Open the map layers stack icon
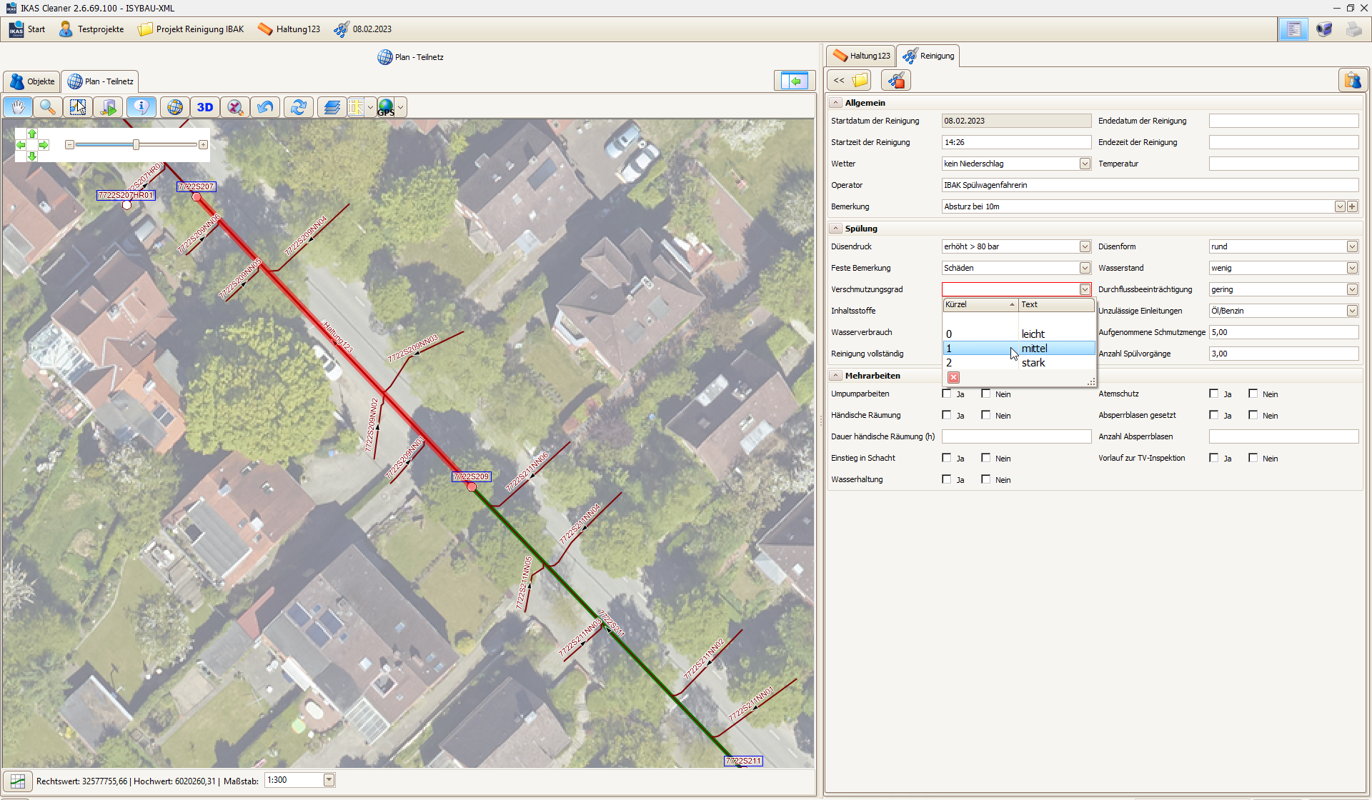 pyautogui.click(x=332, y=107)
